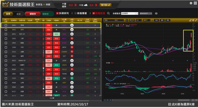Screen dimensions: 198x108
Task: Open the column layout icon beside date
Action: (x=156, y=13)
